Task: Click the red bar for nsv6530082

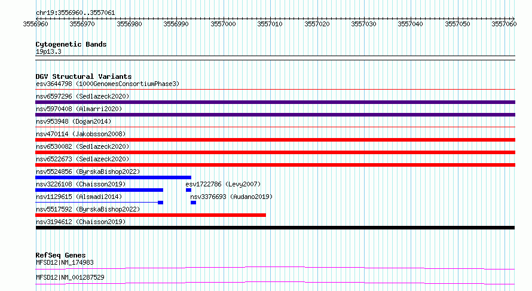Action: [275, 152]
